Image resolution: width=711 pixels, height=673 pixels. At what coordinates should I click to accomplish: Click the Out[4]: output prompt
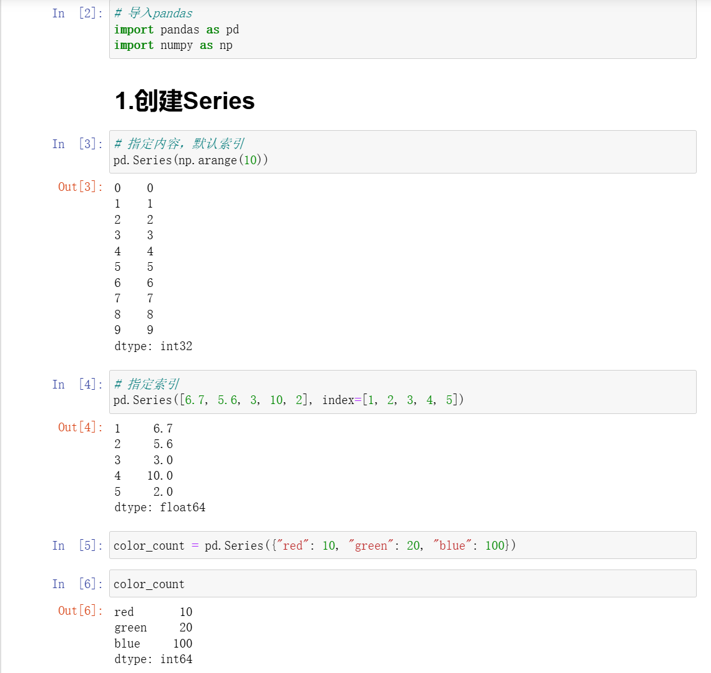point(80,427)
